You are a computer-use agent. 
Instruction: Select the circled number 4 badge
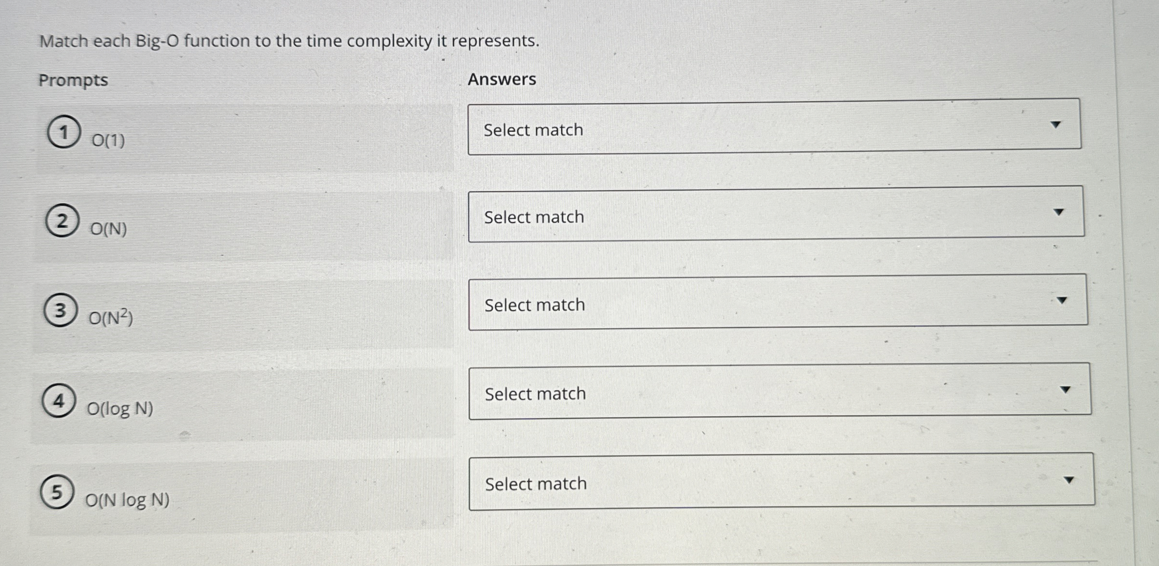pos(58,401)
